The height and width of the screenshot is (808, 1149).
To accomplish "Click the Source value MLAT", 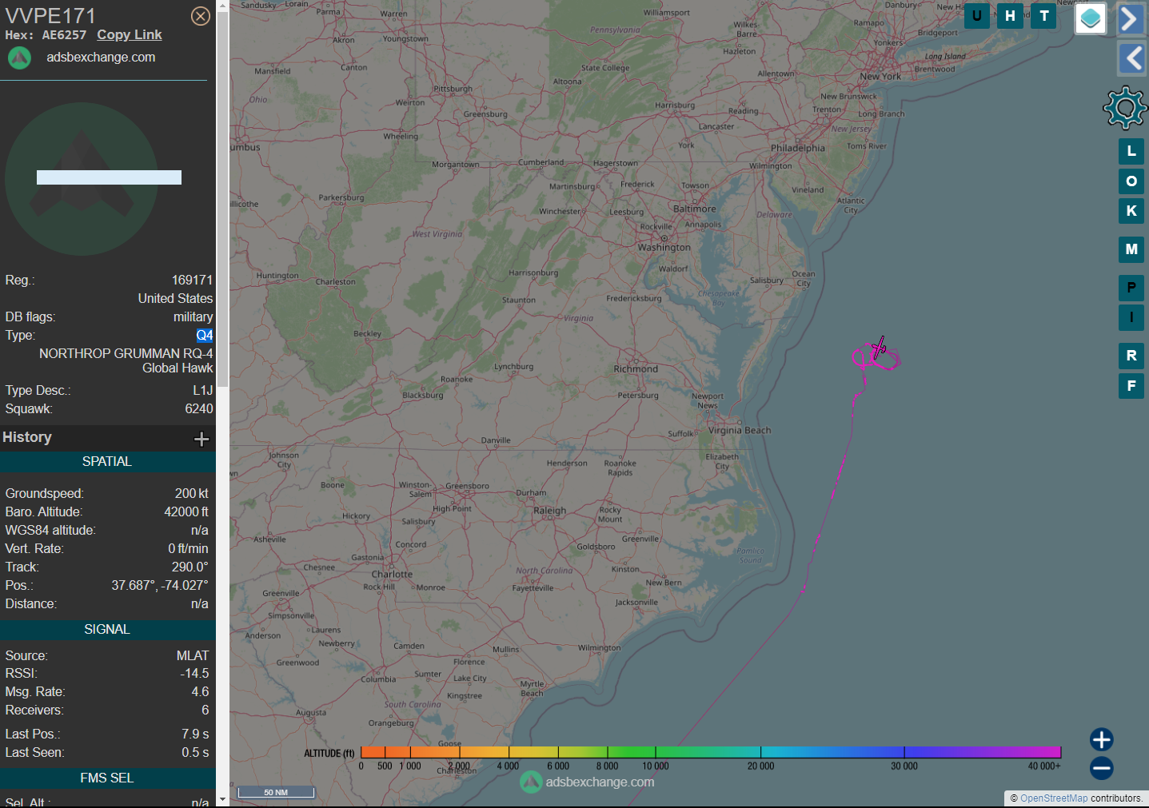I will [x=193, y=656].
